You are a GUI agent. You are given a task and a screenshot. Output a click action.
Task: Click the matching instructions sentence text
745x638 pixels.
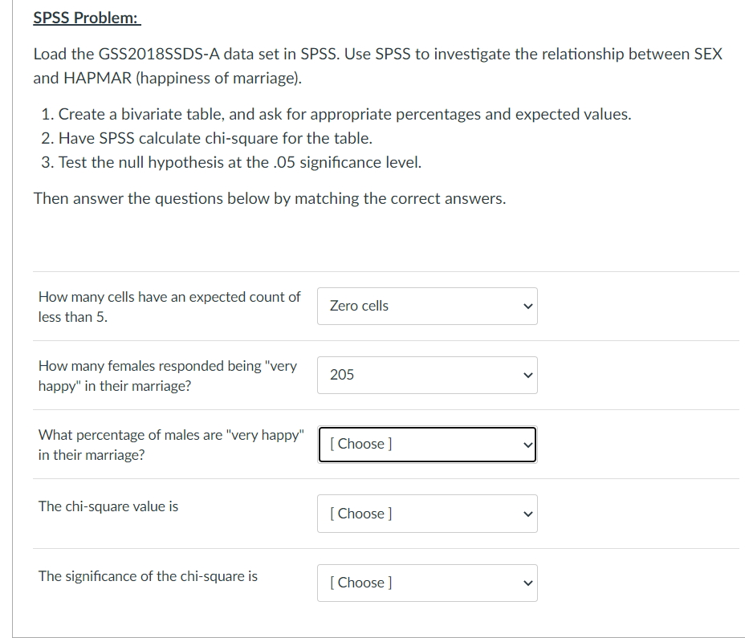click(x=267, y=198)
